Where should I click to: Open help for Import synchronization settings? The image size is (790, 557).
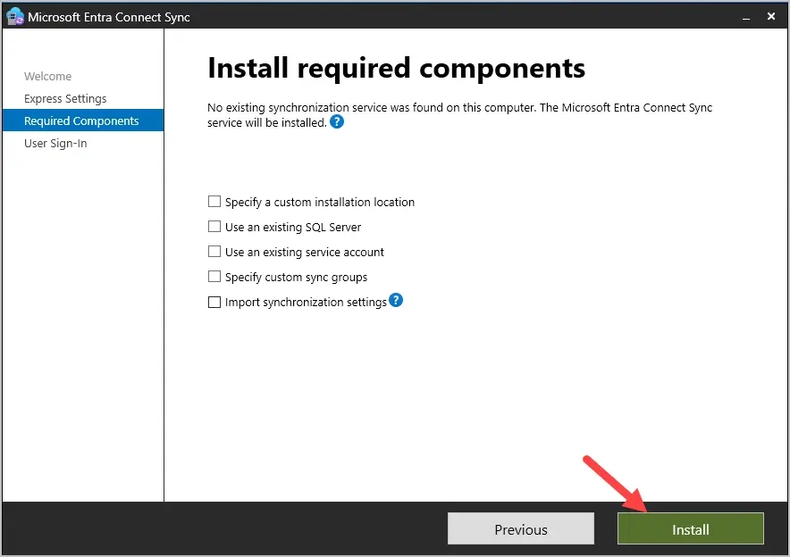[395, 301]
